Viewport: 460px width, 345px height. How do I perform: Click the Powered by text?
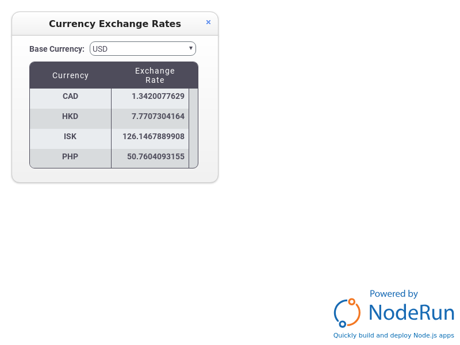tap(393, 294)
